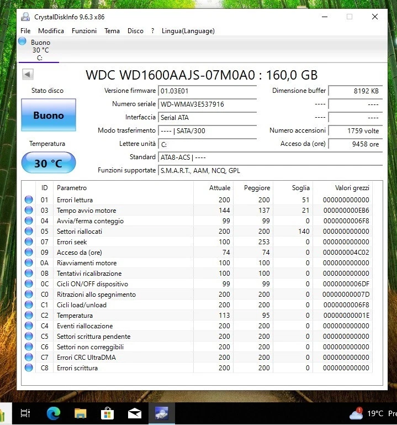Click the 30 °C temperature button
The height and width of the screenshot is (425, 397).
[x=49, y=162]
